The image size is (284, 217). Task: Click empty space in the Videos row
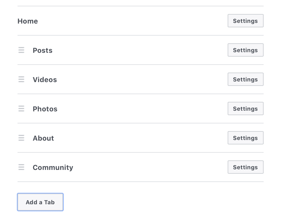pyautogui.click(x=143, y=80)
